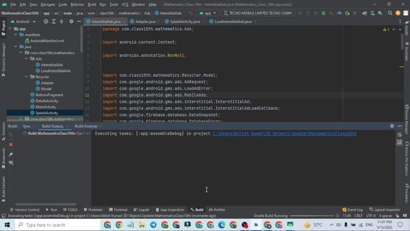Open the SDK Manager icon

(x=380, y=13)
